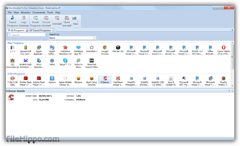Image resolution: width=240 pixels, height=146 pixels.
Task: Select Safari program icon
Action: 52,62
